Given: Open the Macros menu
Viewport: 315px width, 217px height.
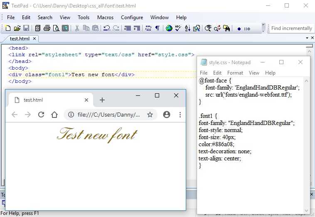Looking at the screenshot, I should coord(105,17).
